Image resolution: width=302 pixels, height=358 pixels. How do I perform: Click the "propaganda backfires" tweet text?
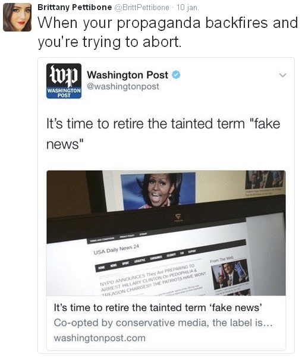click(x=168, y=32)
